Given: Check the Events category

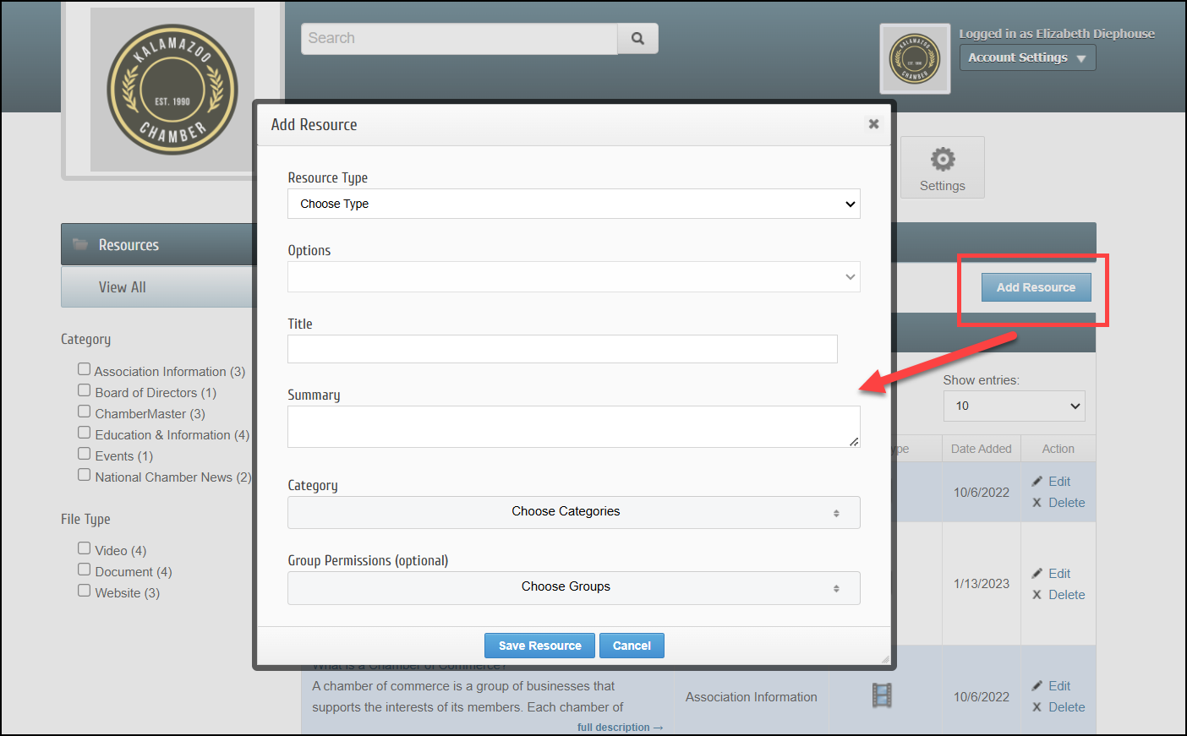Looking at the screenshot, I should (84, 454).
